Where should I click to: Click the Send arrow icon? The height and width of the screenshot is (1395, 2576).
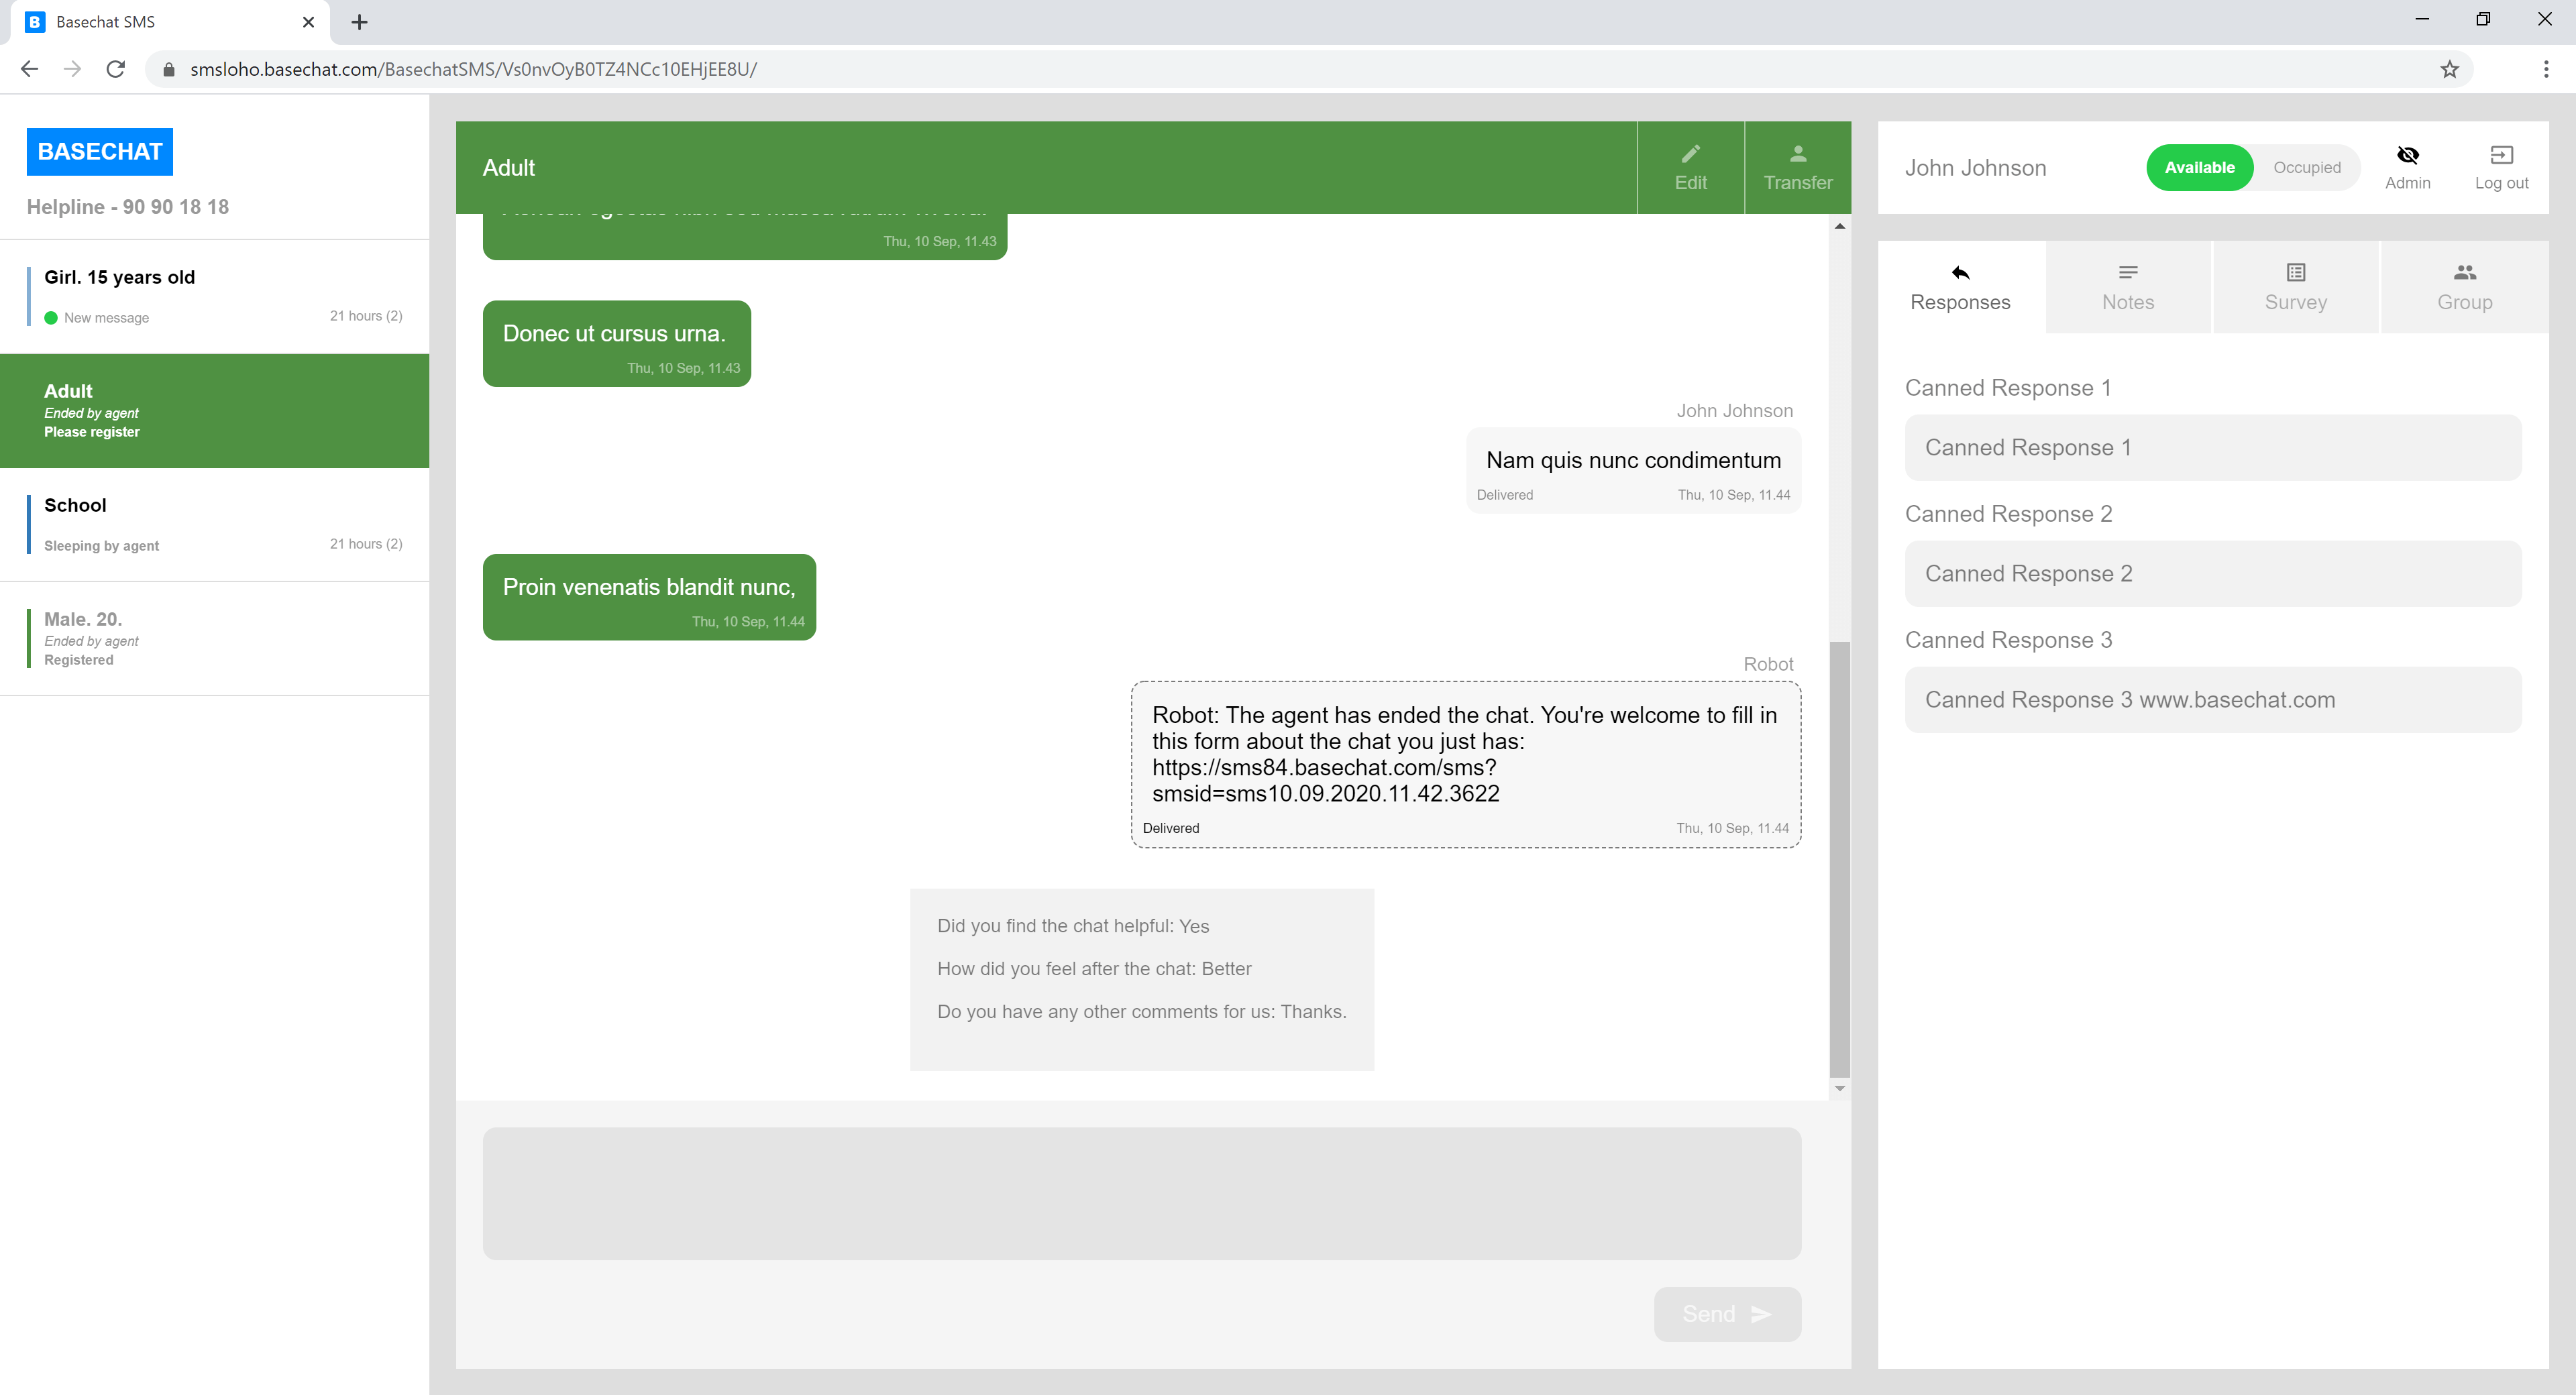pos(1761,1314)
